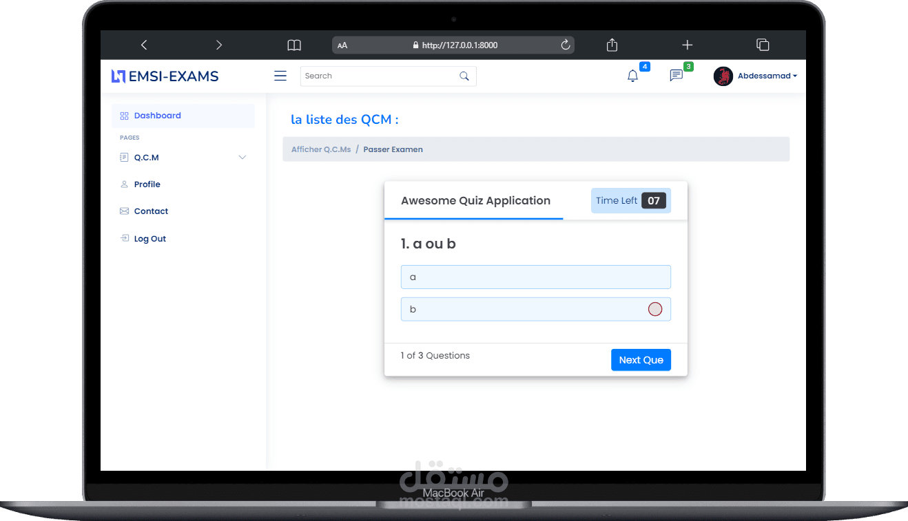Choose answer option b
Image resolution: width=908 pixels, height=521 pixels.
pos(536,309)
